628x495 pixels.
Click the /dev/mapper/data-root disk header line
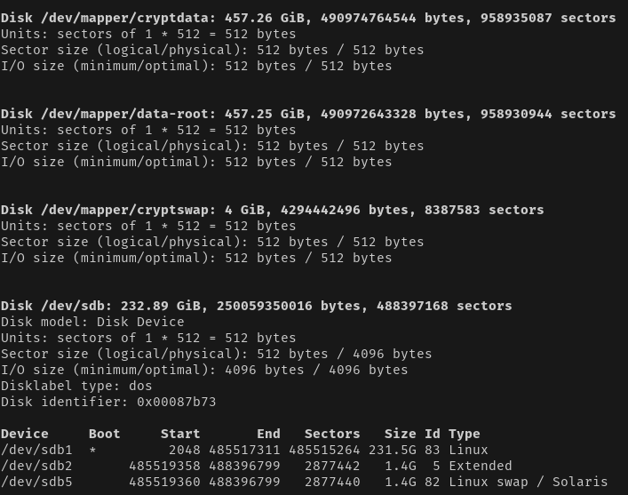click(x=308, y=115)
